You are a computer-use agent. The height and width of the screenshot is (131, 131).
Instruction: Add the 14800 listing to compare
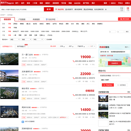click(x=92, y=117)
